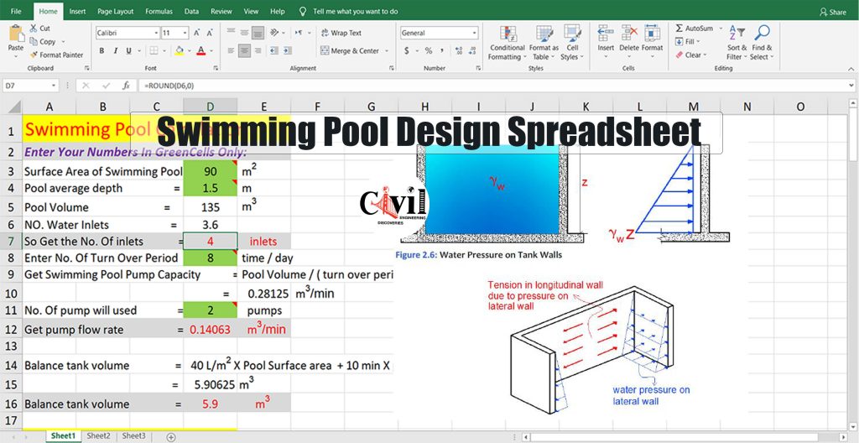Screen dimensions: 859x443
Task: Click the Cut scissors button
Action: 40,28
